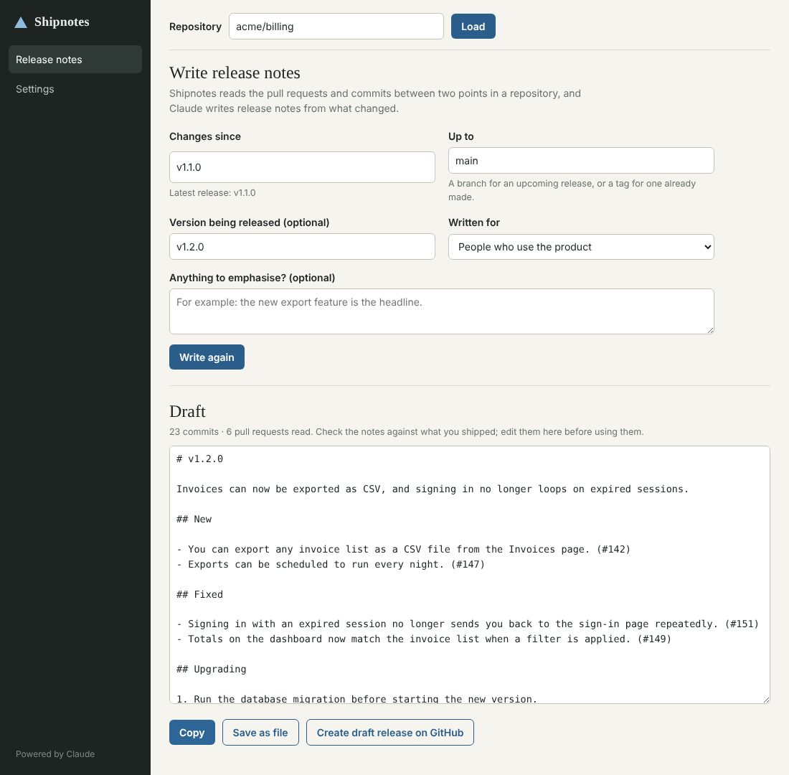Edit the Version being released field

pyautogui.click(x=302, y=247)
